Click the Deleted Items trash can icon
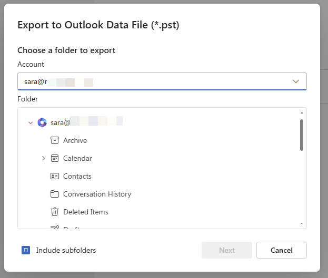328x278 pixels. (54, 212)
